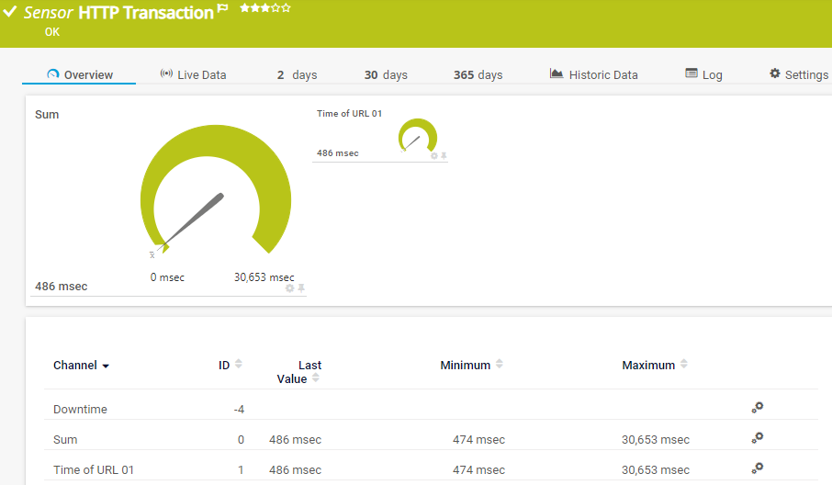
Task: Open the Log tab
Action: click(x=703, y=74)
